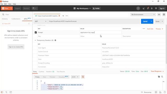This screenshot has width=167, height=94.
Task: Open the Postman console icon
Action: point(11,92)
